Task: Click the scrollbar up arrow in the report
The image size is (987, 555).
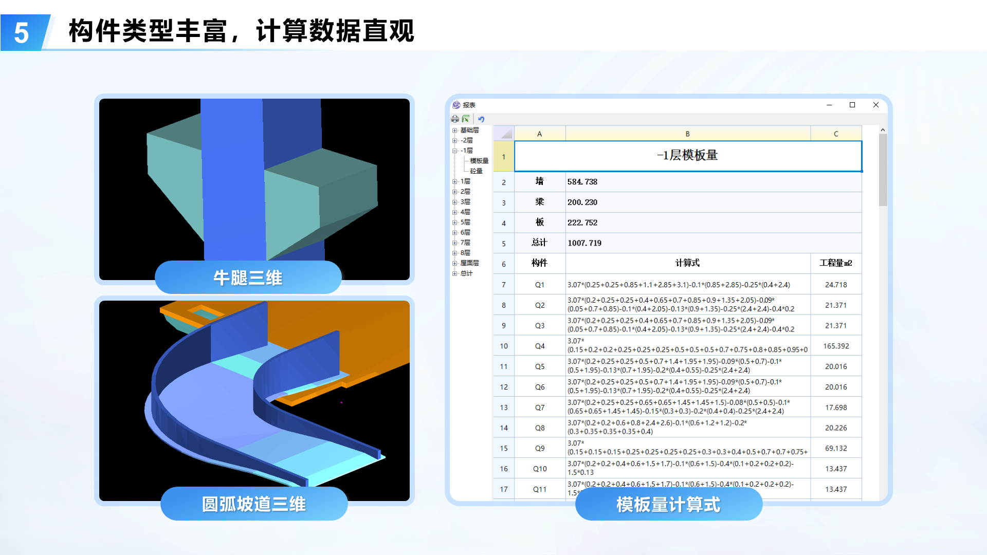Action: click(883, 130)
